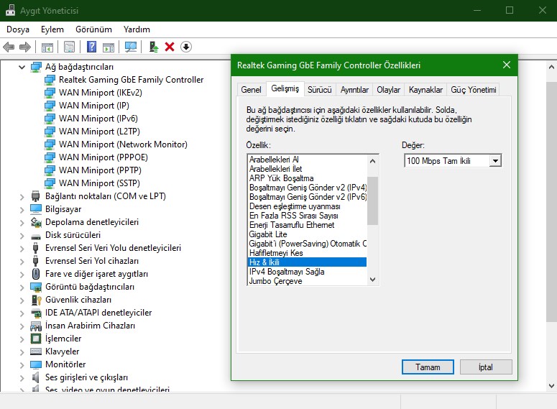Select the Monitörler category

click(x=65, y=364)
